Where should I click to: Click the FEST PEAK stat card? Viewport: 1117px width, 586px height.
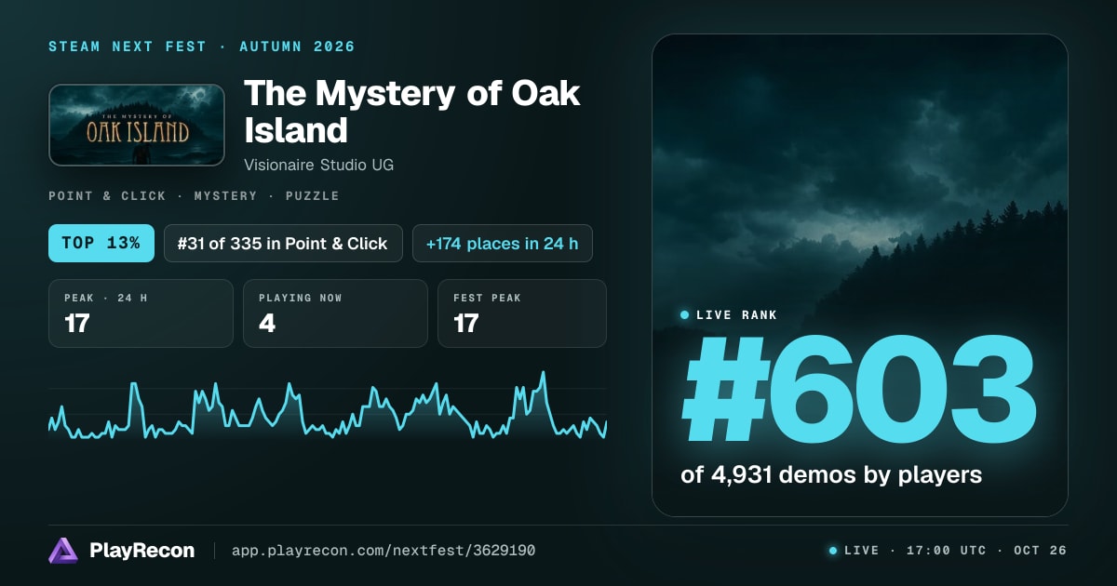521,313
